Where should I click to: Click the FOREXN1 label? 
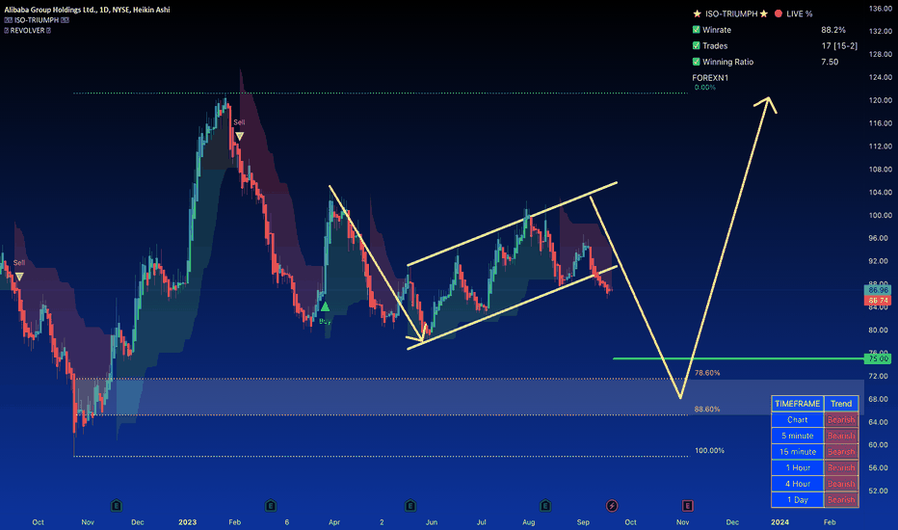coord(710,78)
